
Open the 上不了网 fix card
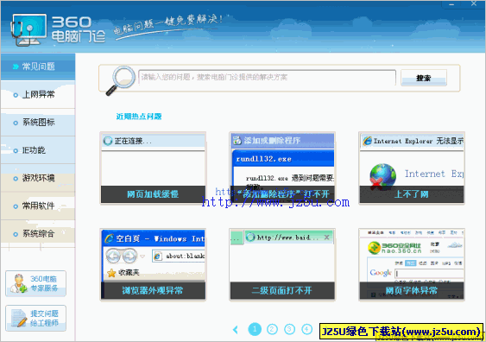412,168
